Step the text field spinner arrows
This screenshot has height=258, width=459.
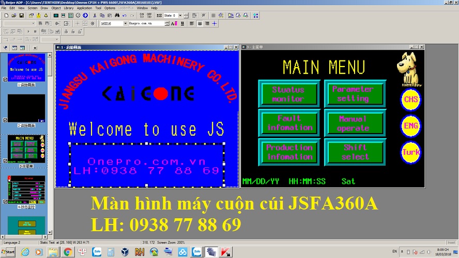click(x=167, y=24)
